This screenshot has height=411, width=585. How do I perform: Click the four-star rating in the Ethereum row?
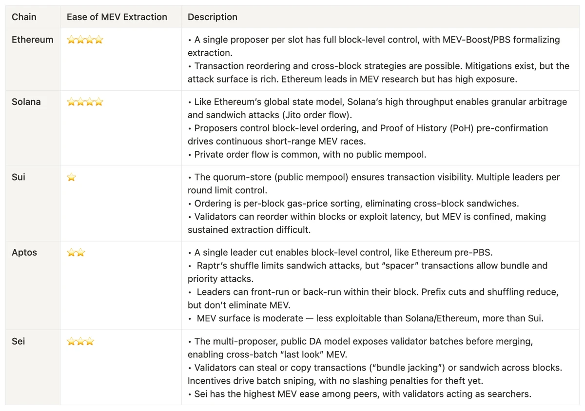pyautogui.click(x=85, y=40)
